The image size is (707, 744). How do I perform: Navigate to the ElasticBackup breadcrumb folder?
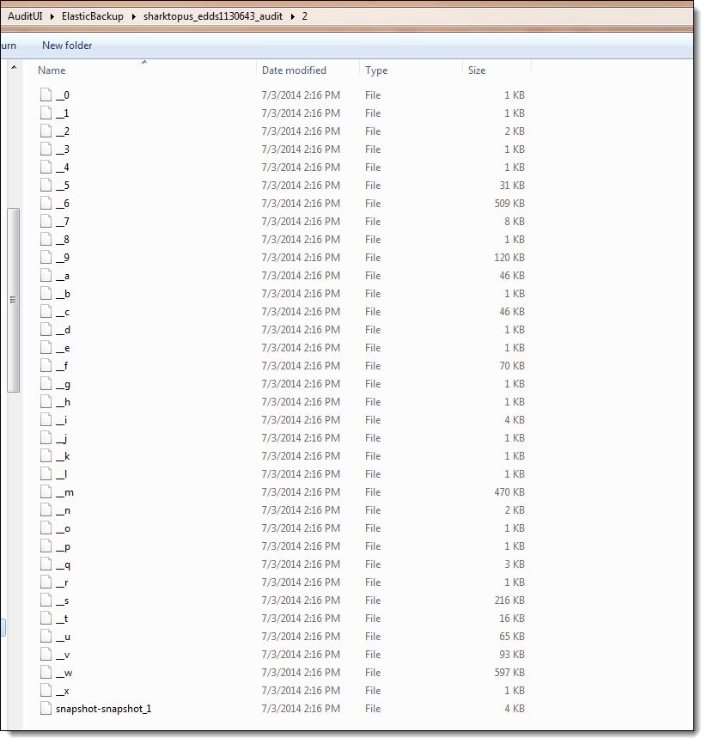point(92,16)
